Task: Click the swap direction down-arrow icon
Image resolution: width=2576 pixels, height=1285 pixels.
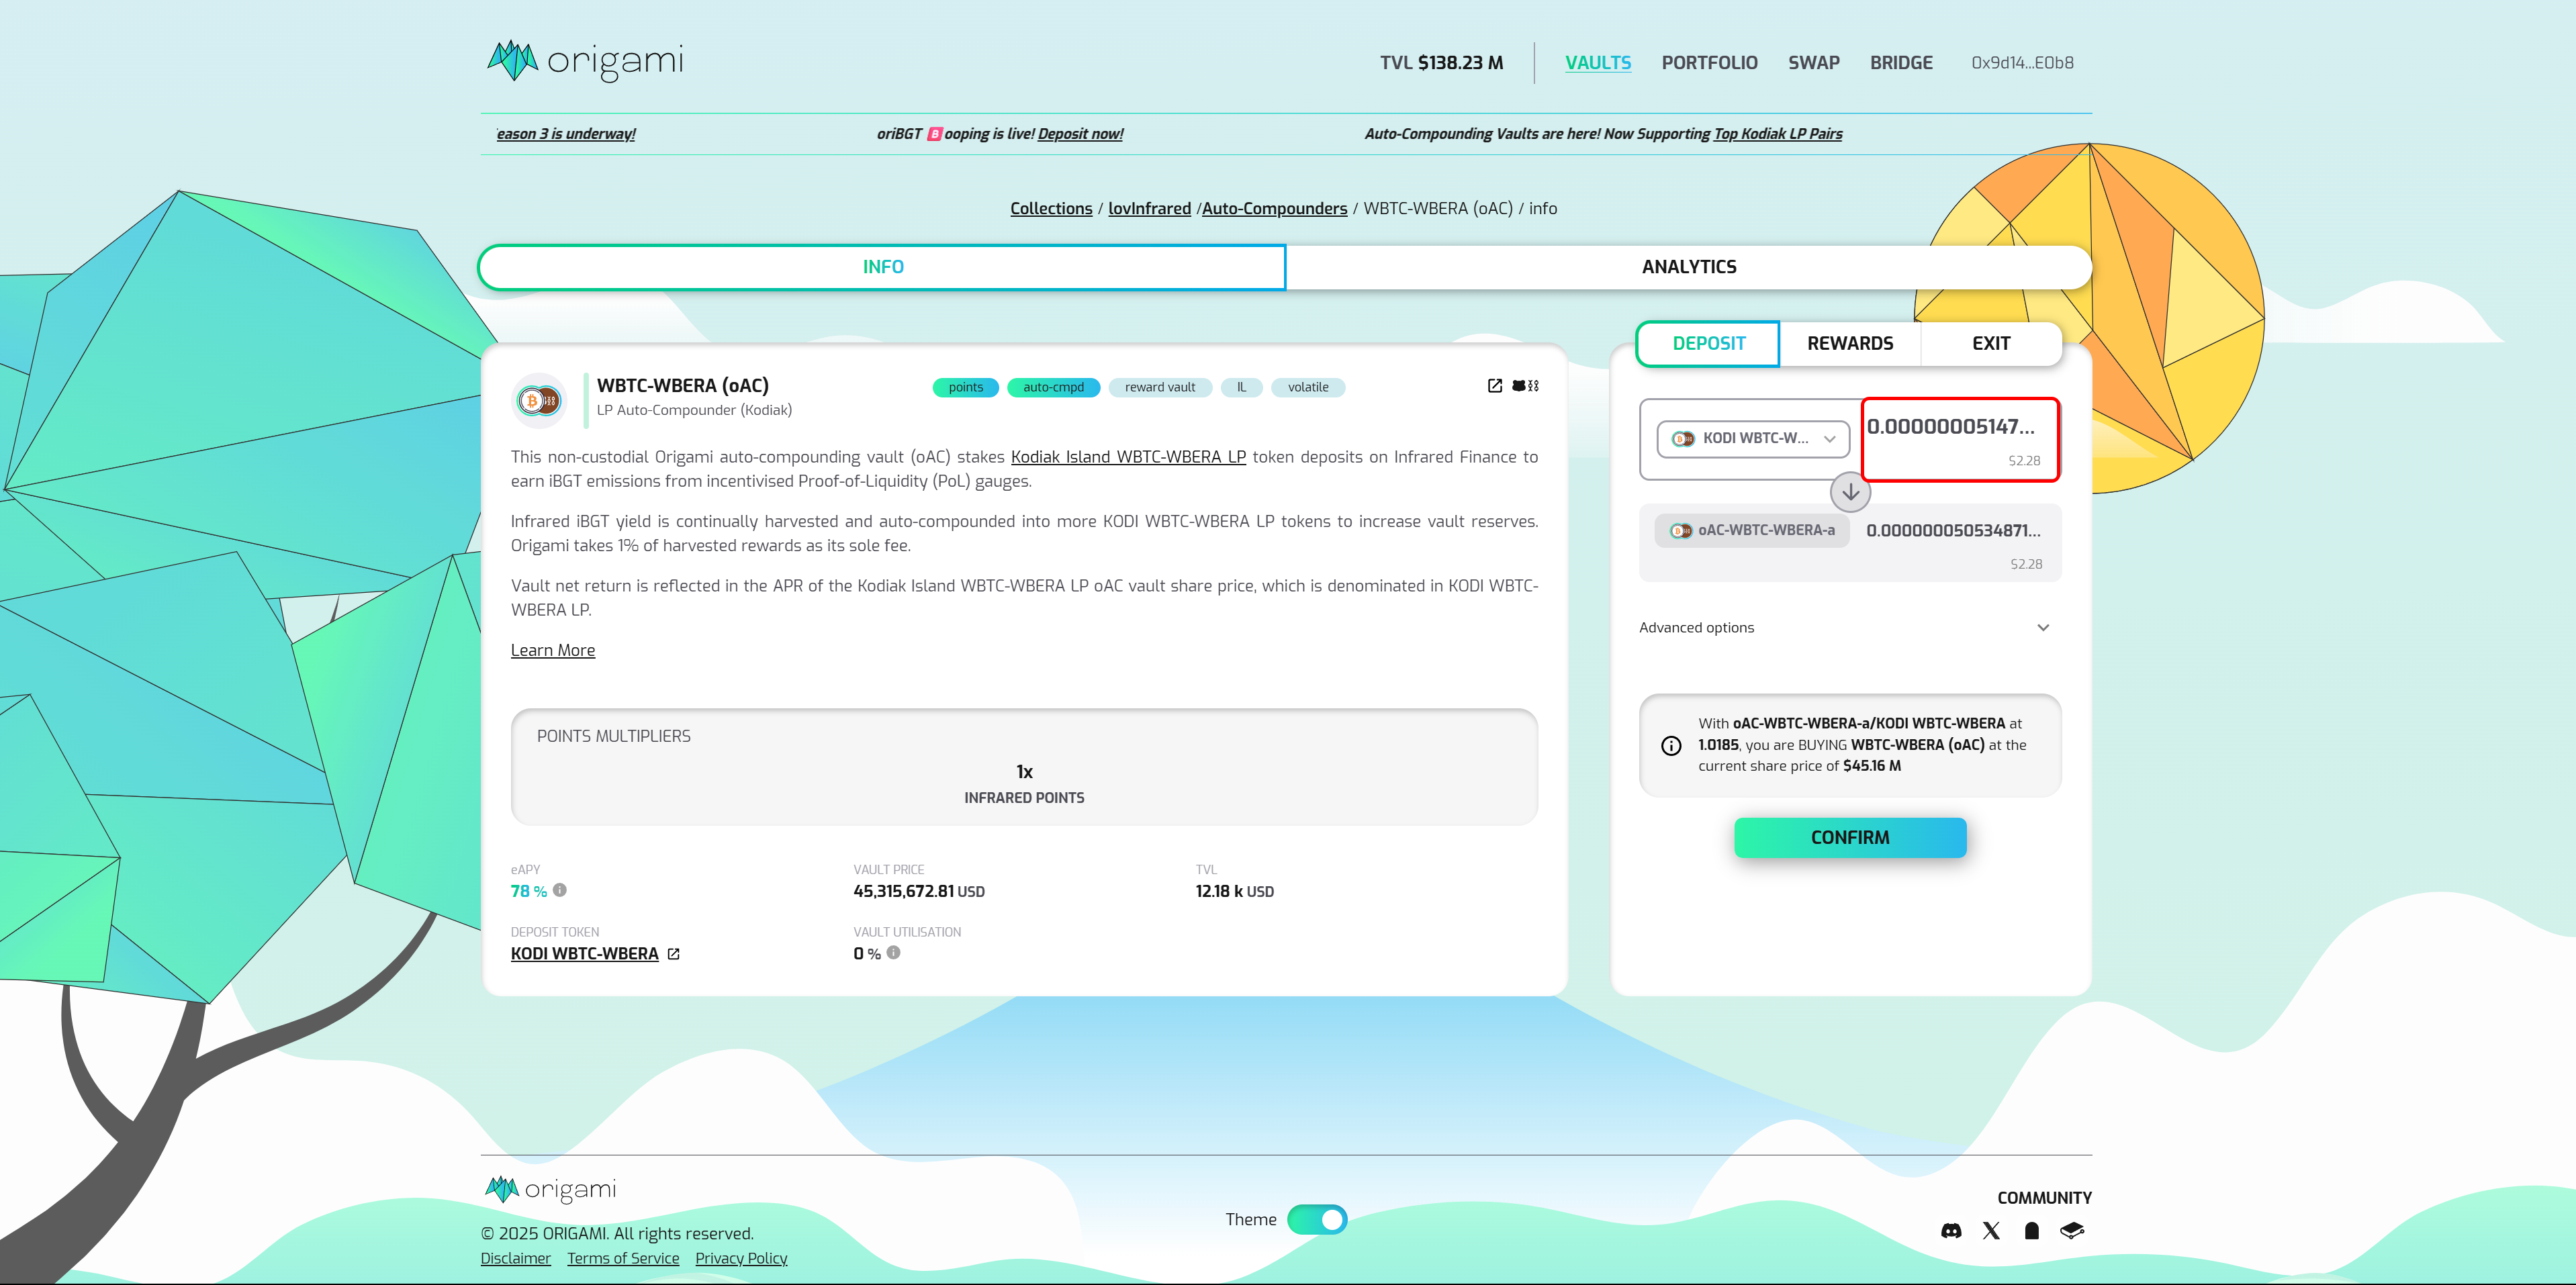Action: 1850,492
